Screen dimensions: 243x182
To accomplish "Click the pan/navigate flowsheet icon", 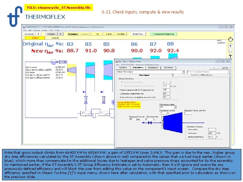I will 231,39.
